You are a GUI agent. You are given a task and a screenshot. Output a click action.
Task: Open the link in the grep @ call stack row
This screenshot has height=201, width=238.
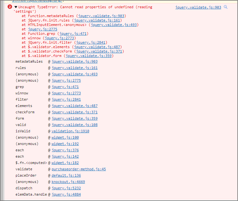(65, 87)
